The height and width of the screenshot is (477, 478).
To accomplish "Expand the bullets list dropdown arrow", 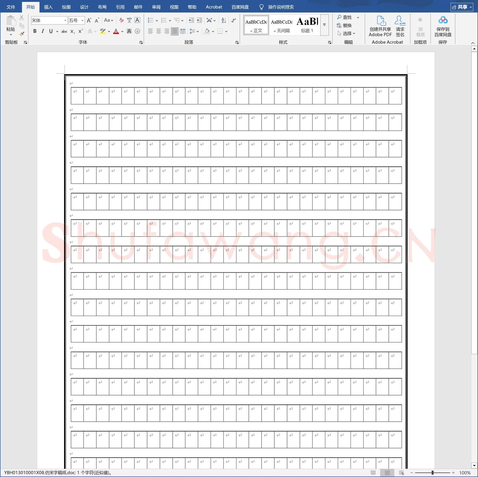I will click(157, 21).
